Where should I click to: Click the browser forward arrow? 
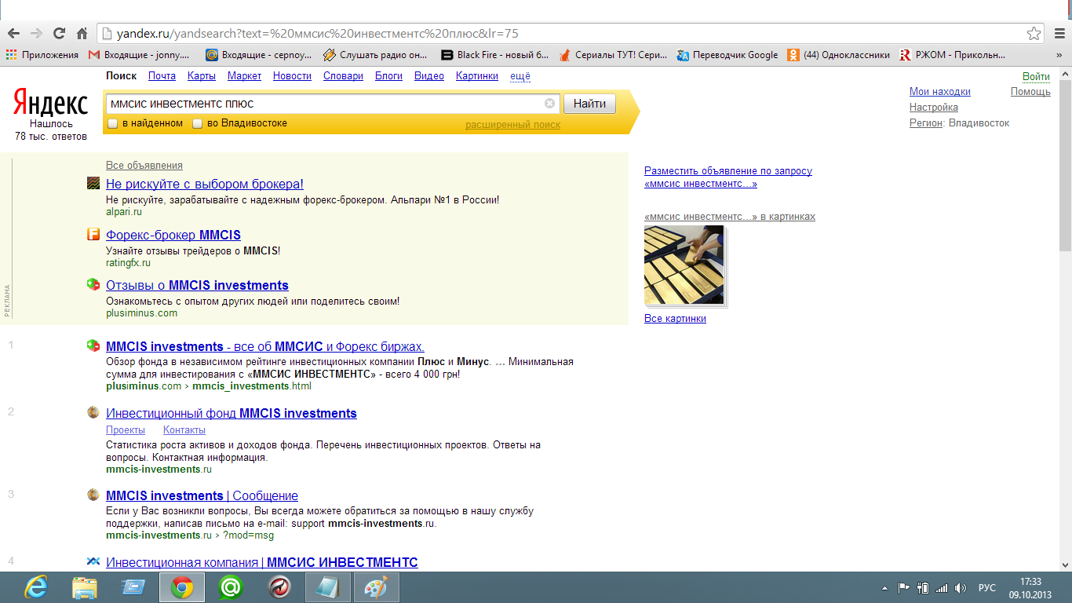36,34
